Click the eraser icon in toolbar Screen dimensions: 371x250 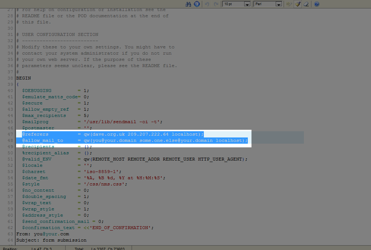pyautogui.click(x=306, y=4)
